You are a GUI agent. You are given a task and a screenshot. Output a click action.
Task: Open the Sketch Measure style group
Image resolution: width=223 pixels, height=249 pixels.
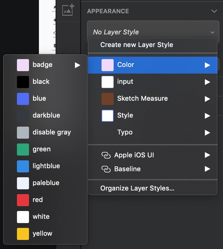coord(153,99)
